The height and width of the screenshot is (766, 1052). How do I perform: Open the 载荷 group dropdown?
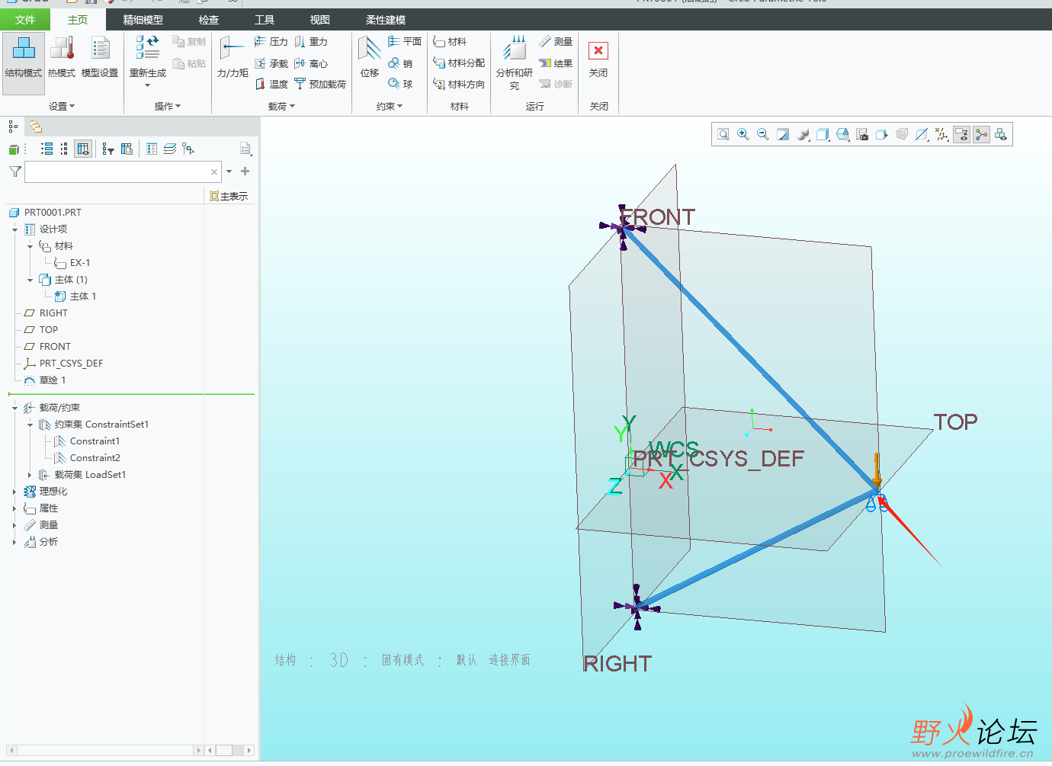(281, 107)
